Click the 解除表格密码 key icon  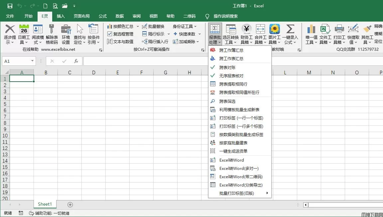pyautogui.click(x=52, y=29)
